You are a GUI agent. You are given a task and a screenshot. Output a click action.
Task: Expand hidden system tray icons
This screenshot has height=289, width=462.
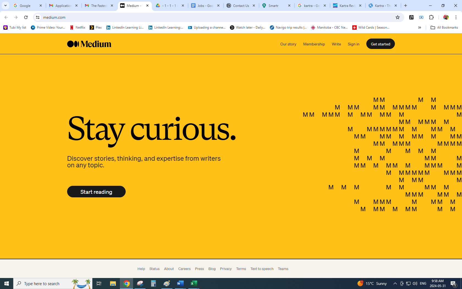point(395,283)
